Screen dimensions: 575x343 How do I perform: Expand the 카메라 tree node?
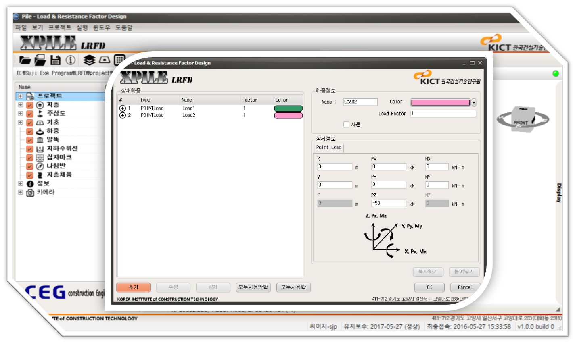(21, 192)
